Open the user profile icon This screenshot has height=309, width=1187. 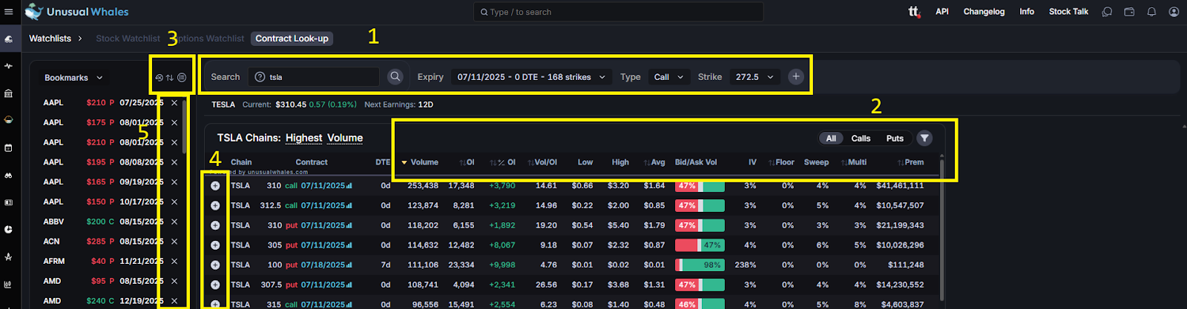pyautogui.click(x=1174, y=12)
